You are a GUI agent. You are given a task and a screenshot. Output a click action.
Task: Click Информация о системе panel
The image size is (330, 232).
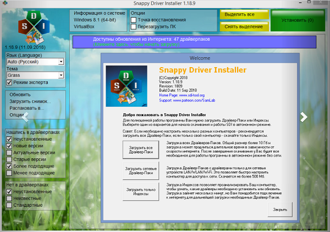tap(98, 20)
